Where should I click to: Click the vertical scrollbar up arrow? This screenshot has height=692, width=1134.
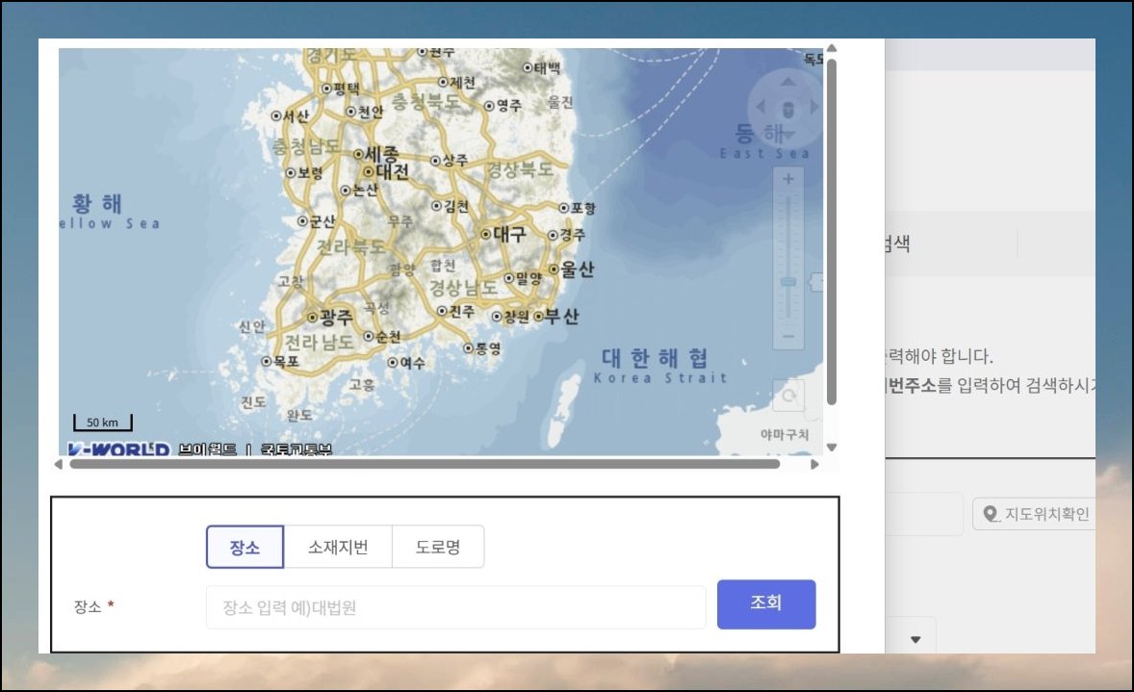coord(832,48)
